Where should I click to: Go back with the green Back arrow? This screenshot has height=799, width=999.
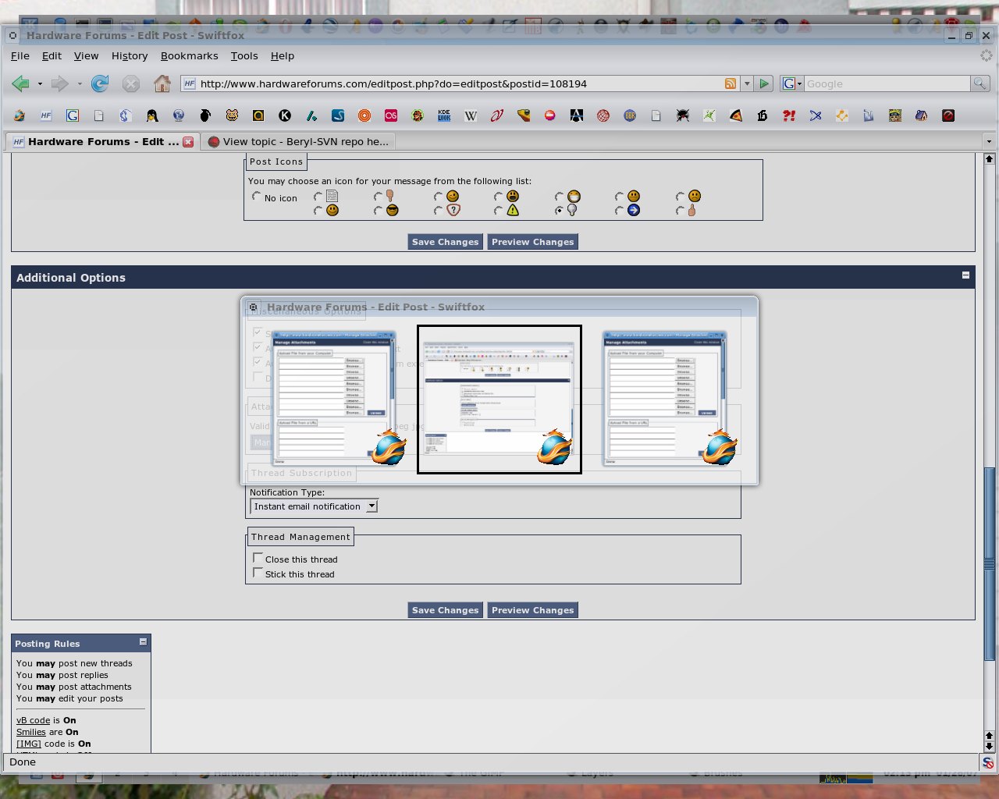[x=20, y=83]
